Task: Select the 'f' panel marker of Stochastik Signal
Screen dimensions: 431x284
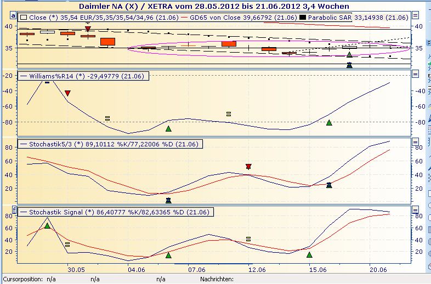Action: tap(14, 210)
